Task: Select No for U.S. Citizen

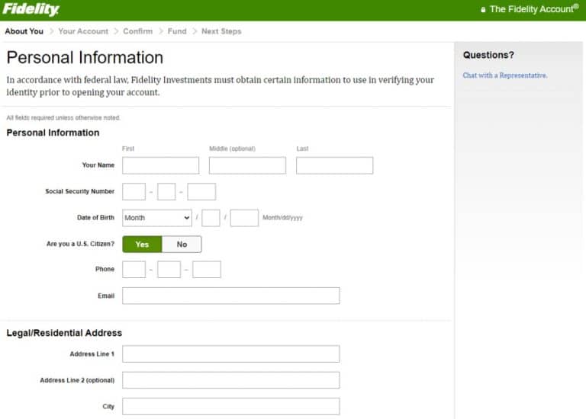Action: tap(182, 244)
